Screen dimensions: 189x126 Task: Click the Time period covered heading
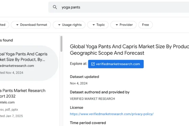pos(88,123)
